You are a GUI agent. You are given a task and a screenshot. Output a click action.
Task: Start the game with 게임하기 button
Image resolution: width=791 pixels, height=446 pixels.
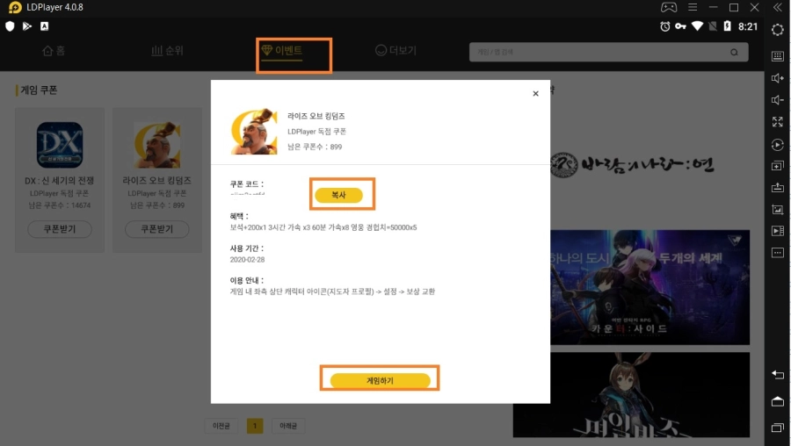pyautogui.click(x=380, y=380)
